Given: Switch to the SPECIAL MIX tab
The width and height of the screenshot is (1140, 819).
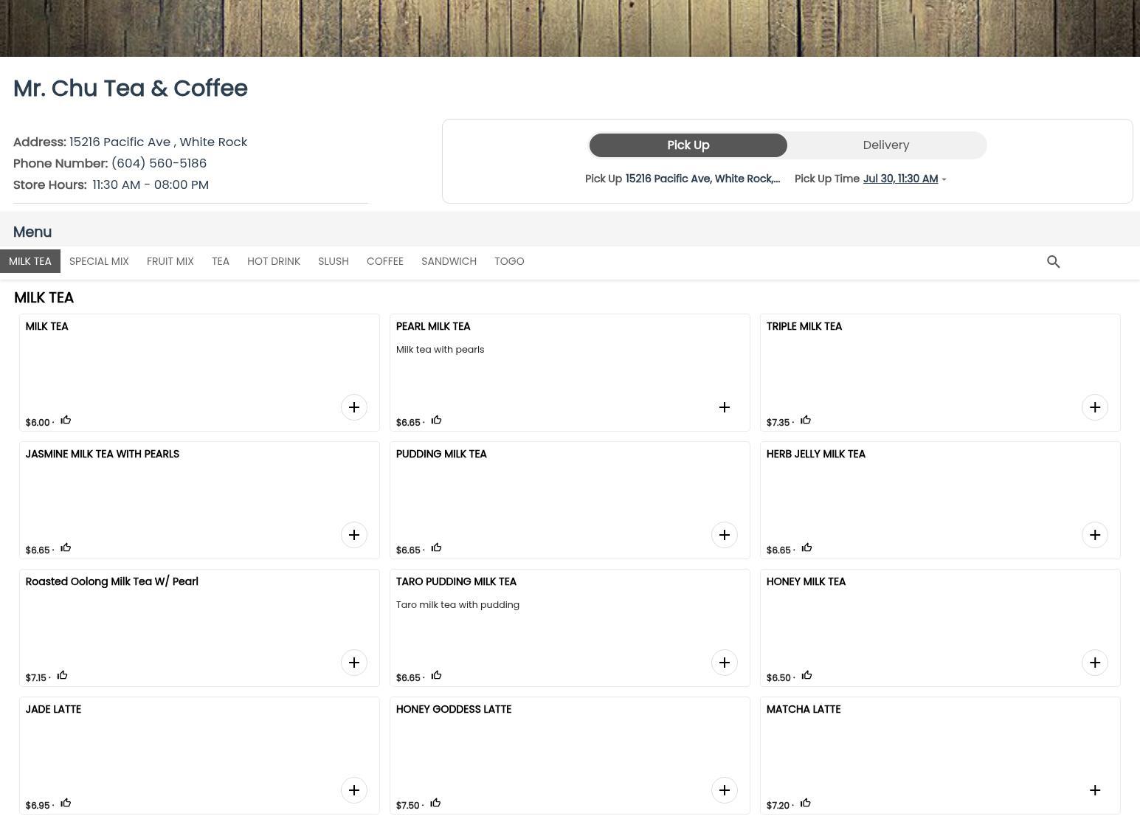Looking at the screenshot, I should pyautogui.click(x=99, y=261).
